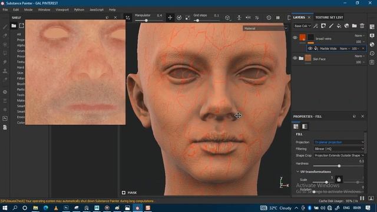This screenshot has height=212, width=377.
Task: Open File Explorer from the taskbar
Action: [35, 208]
